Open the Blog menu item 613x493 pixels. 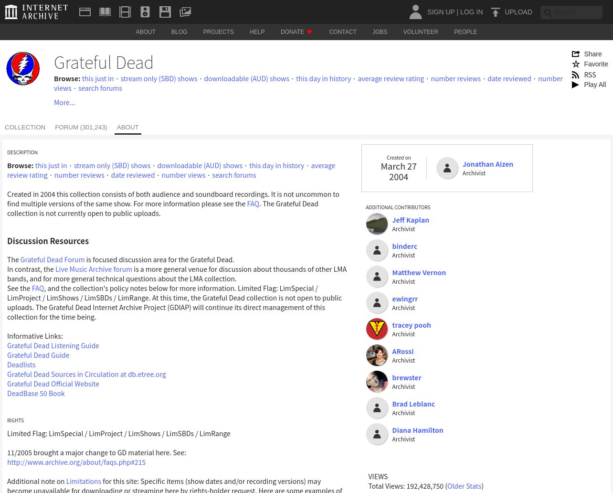tap(179, 32)
